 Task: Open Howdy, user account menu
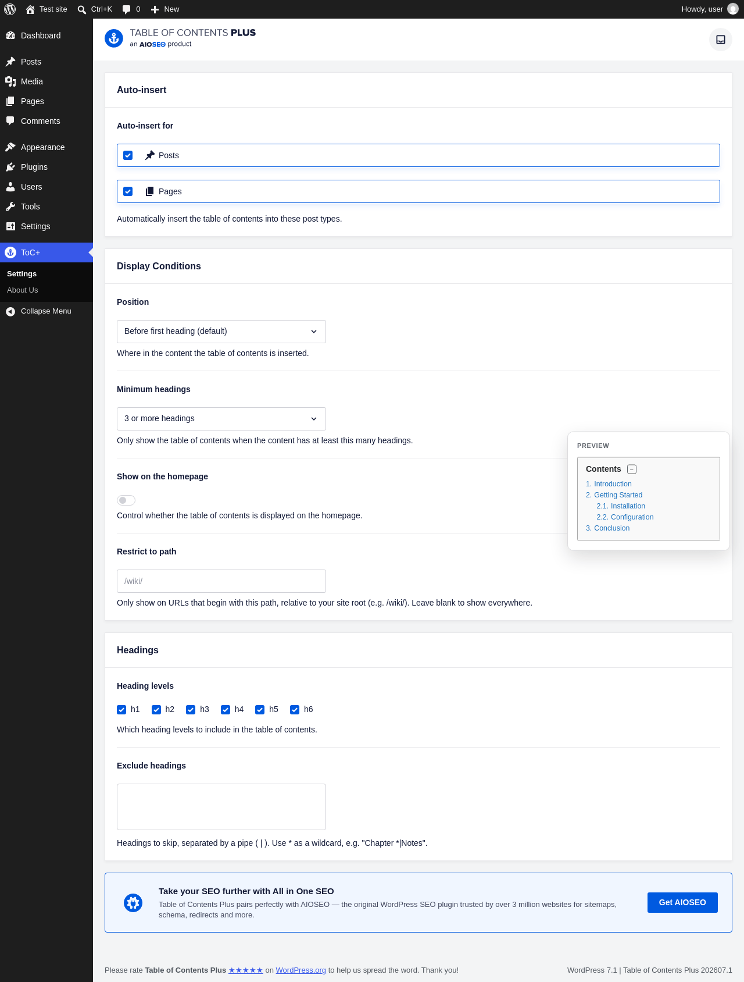point(709,9)
